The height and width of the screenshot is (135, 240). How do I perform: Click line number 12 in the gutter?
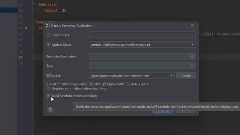pyautogui.click(x=21, y=16)
